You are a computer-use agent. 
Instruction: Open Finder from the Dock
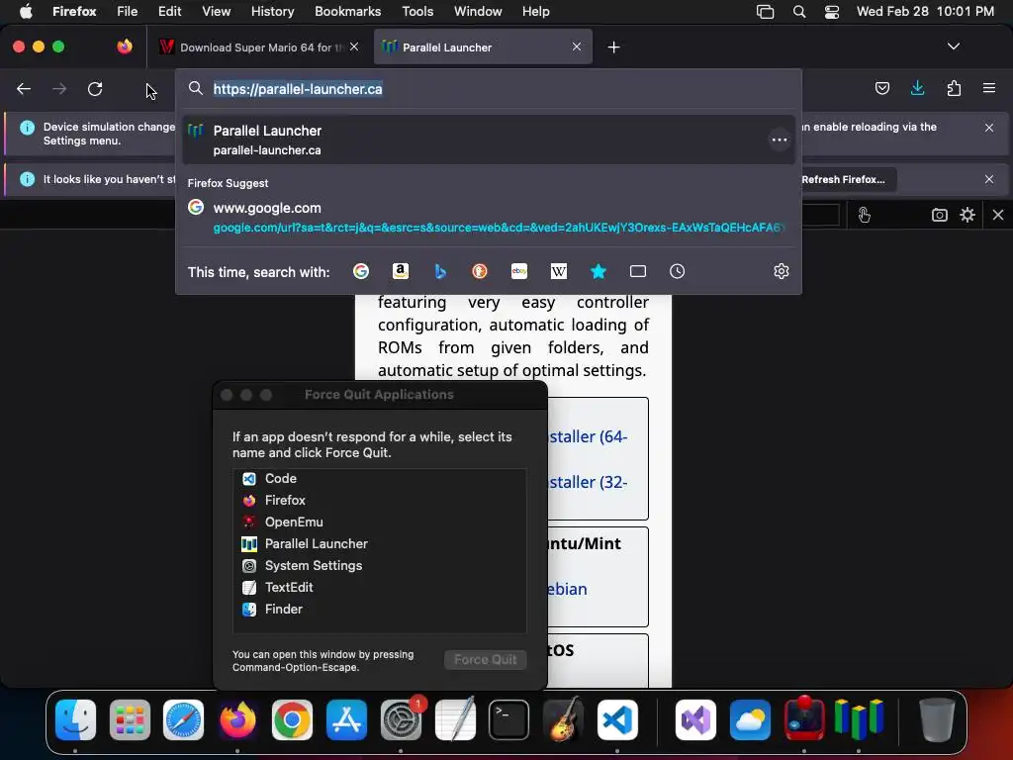(75, 719)
